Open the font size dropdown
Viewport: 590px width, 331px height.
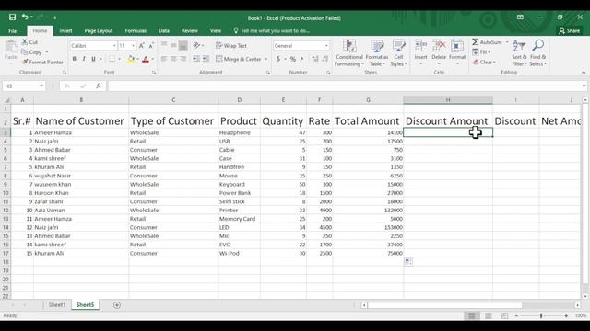[x=133, y=46]
